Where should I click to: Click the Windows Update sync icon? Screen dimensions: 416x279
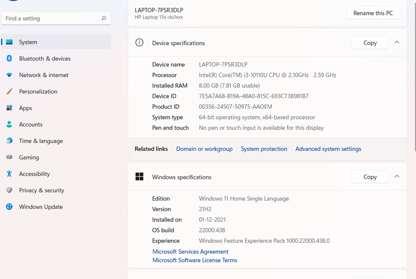[10, 207]
